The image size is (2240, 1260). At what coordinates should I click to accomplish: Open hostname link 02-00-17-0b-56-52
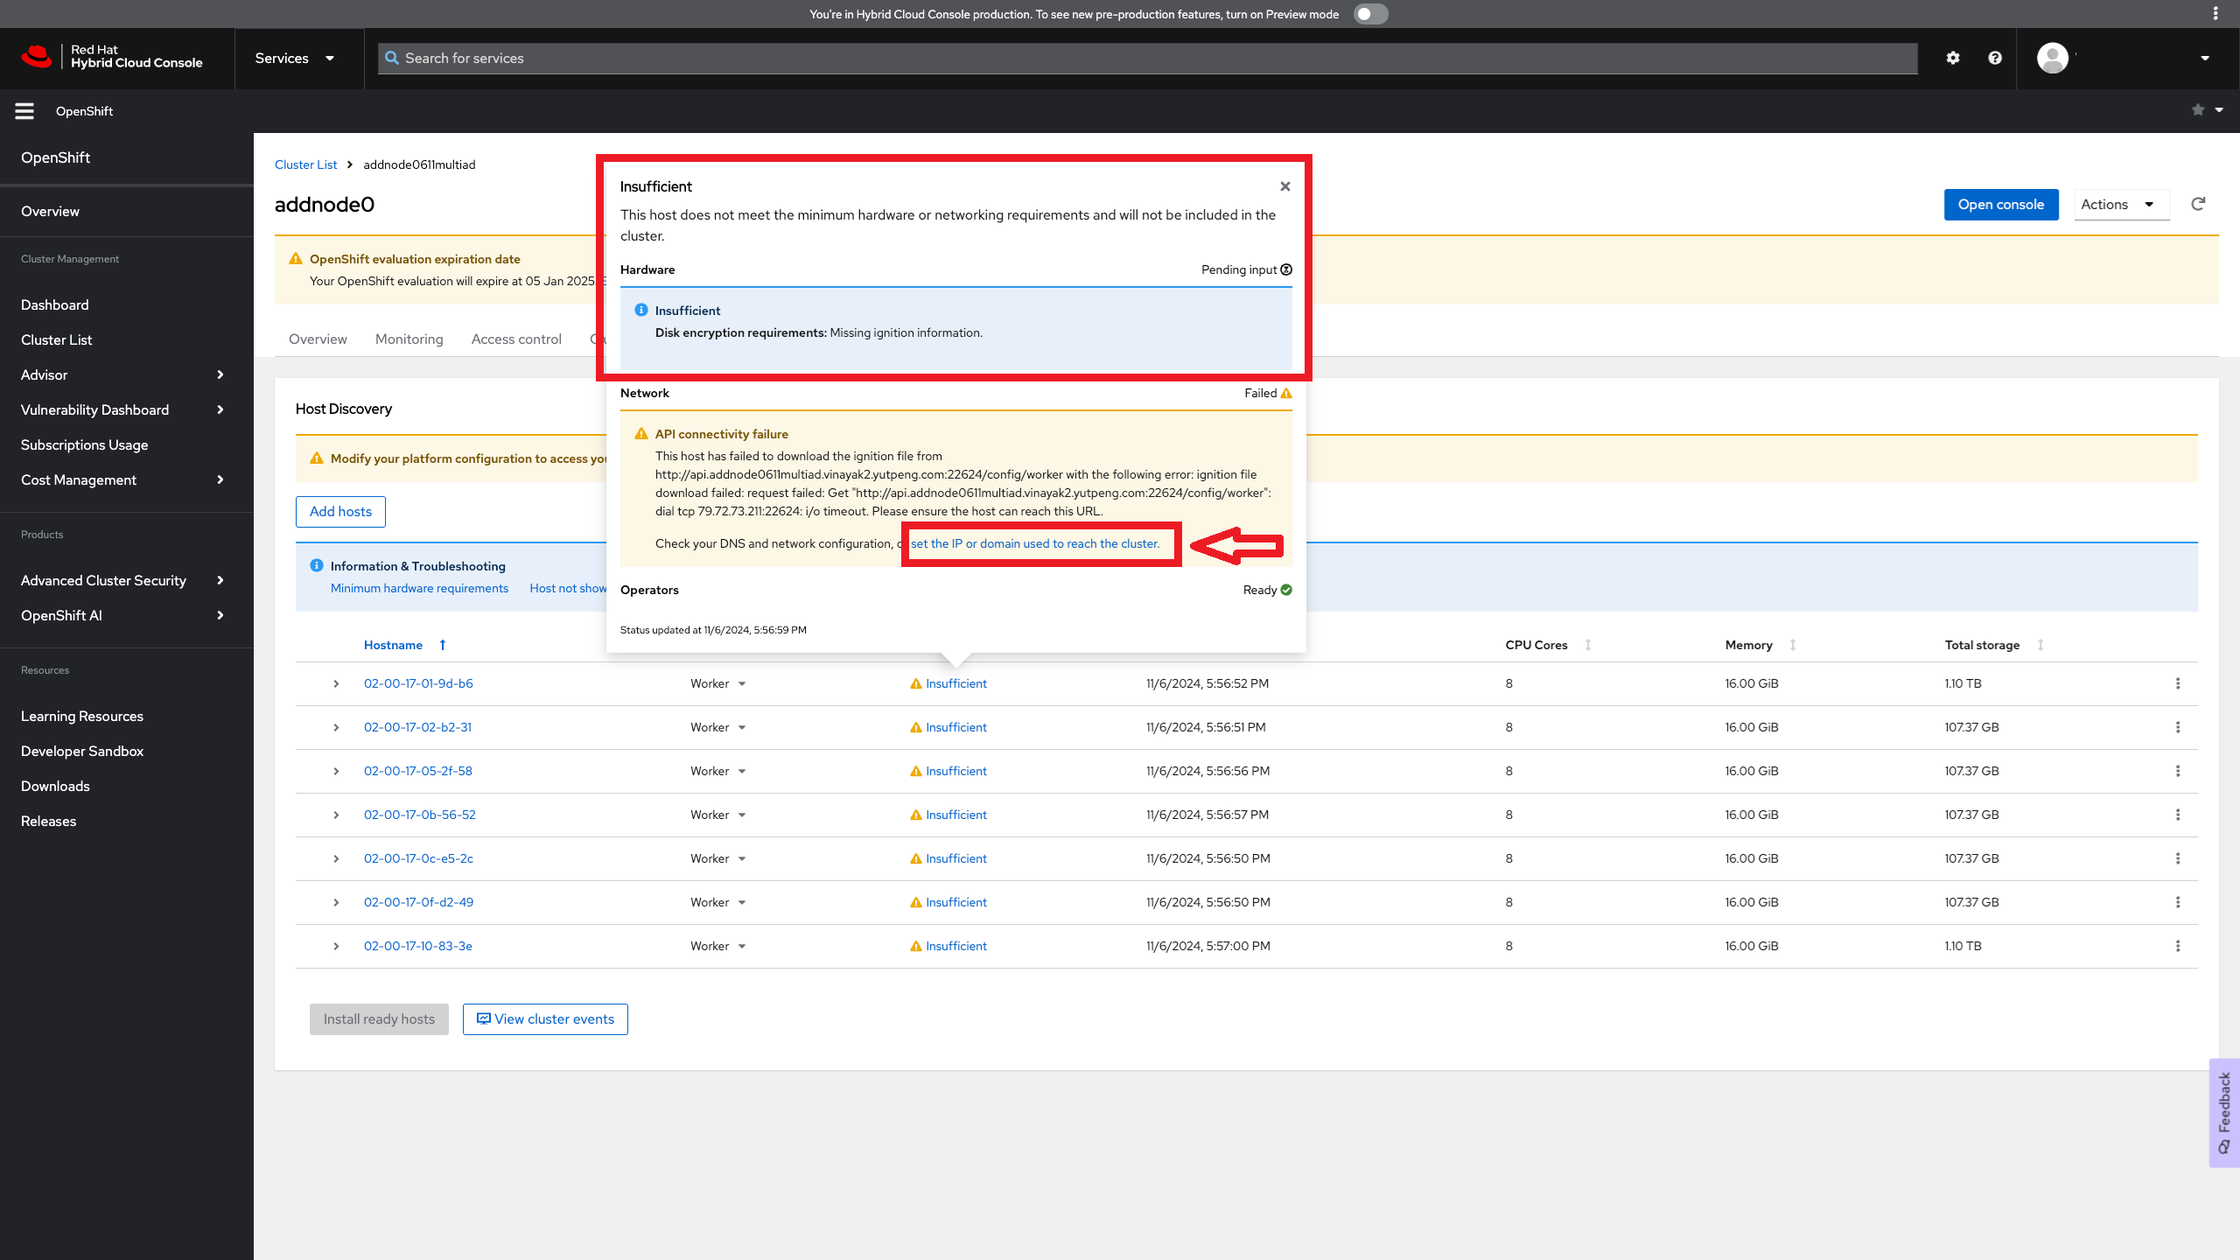point(420,815)
